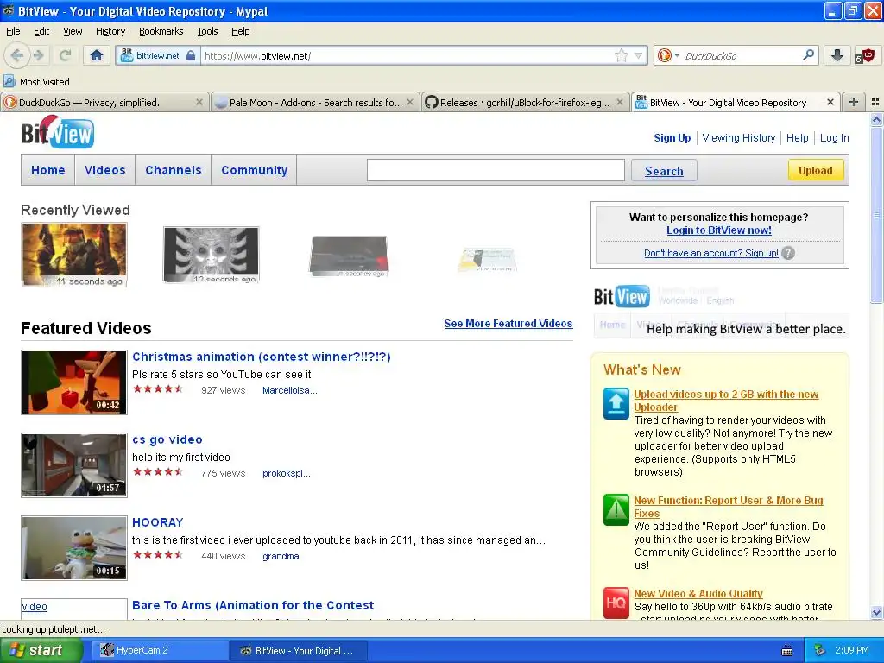This screenshot has height=663, width=884.
Task: Open the Channels navigation tab
Action: click(x=173, y=170)
